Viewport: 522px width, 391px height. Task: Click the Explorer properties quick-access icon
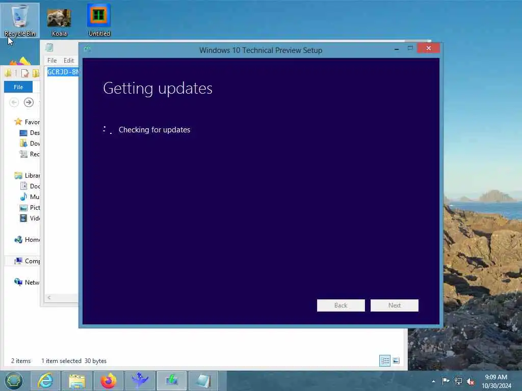(25, 73)
